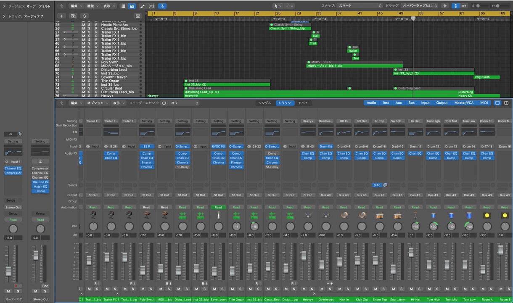Click the Tom Low pan knob
The image size is (513, 303).
coord(469,227)
